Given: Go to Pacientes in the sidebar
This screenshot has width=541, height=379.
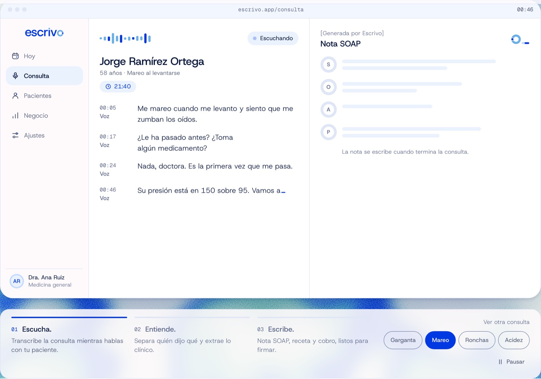Looking at the screenshot, I should coord(44,96).
